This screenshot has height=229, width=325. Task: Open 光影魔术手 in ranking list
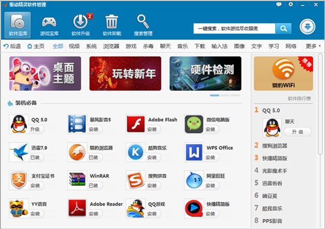(x=275, y=171)
